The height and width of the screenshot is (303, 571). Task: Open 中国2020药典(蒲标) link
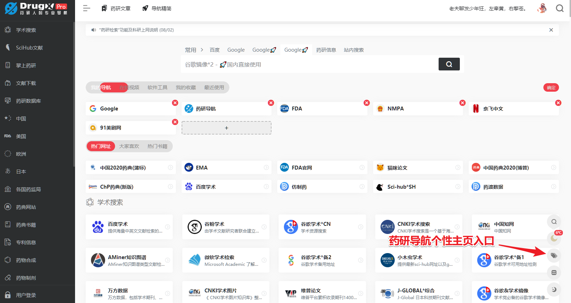131,167
